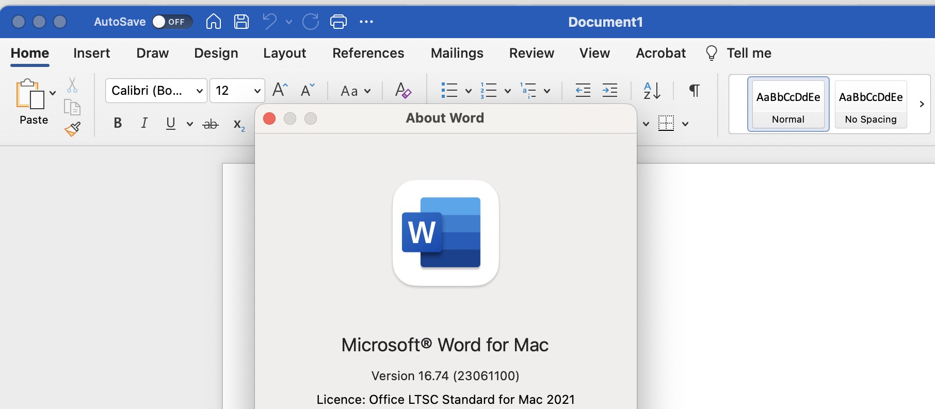Toggle Bold formatting

click(118, 123)
